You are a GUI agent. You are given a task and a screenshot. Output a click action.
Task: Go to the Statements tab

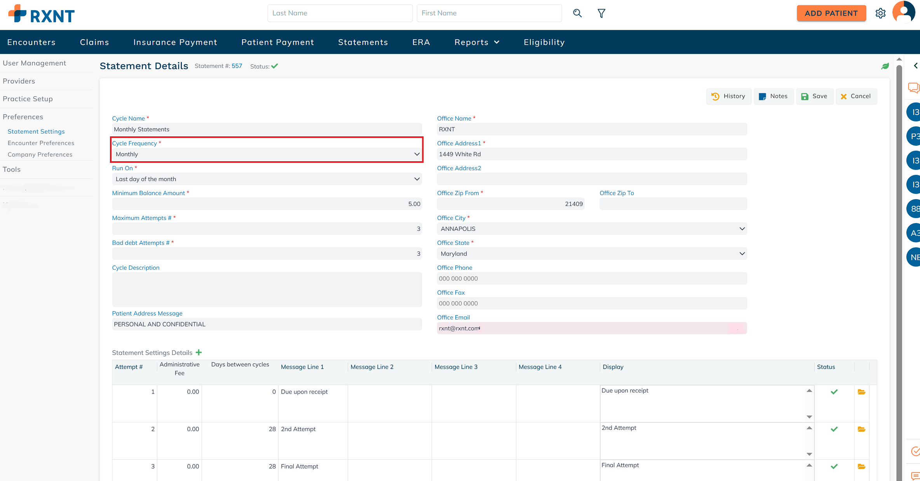point(363,42)
